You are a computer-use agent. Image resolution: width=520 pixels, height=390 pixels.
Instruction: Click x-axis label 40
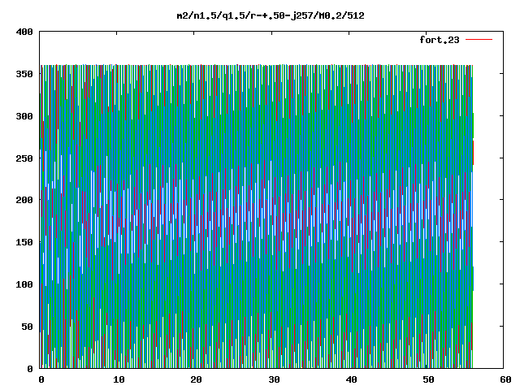tap(351, 379)
